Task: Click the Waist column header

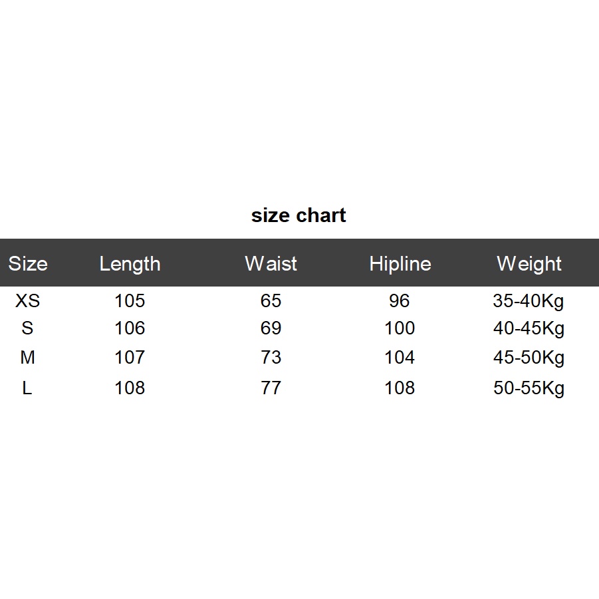Action: (271, 264)
